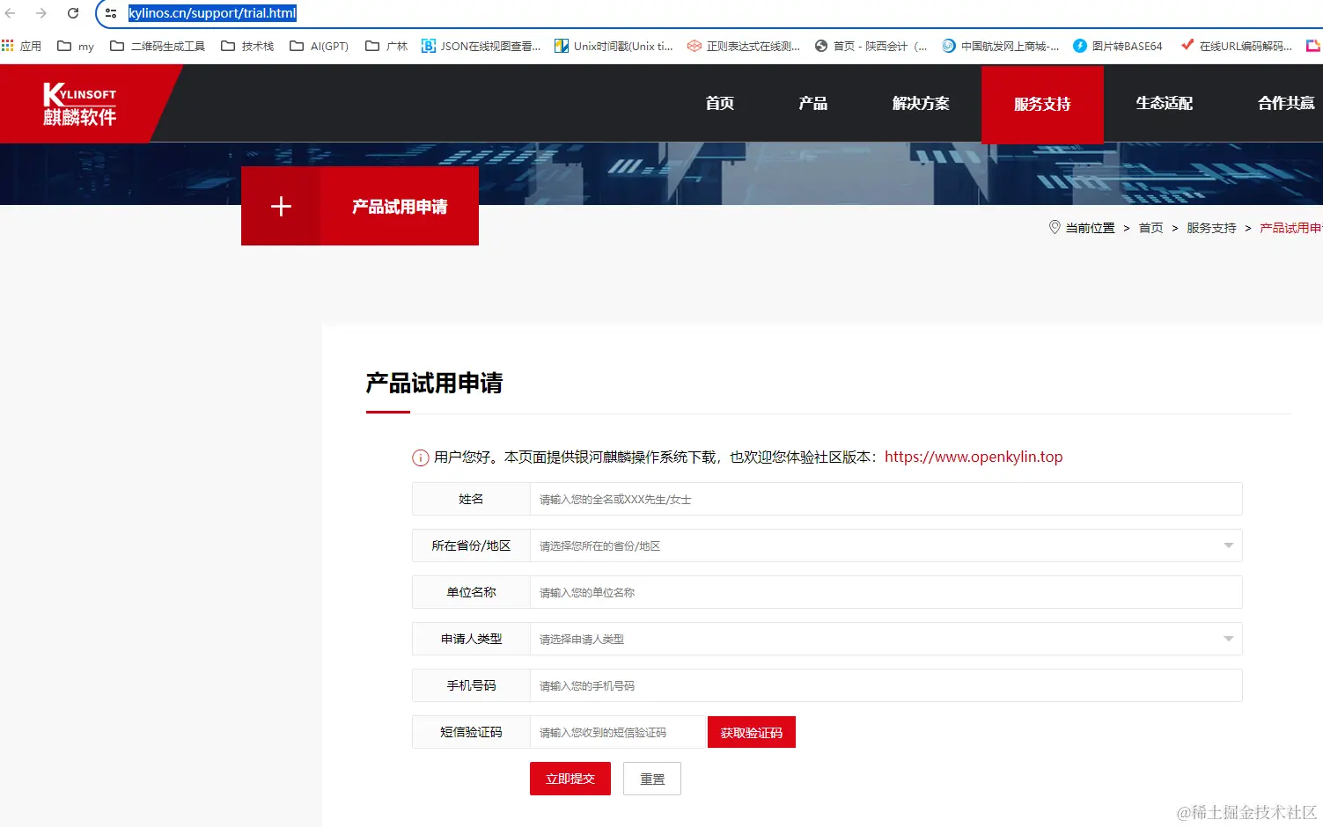Open the 所在省份/地区 dropdown
The width and height of the screenshot is (1323, 827).
click(886, 545)
